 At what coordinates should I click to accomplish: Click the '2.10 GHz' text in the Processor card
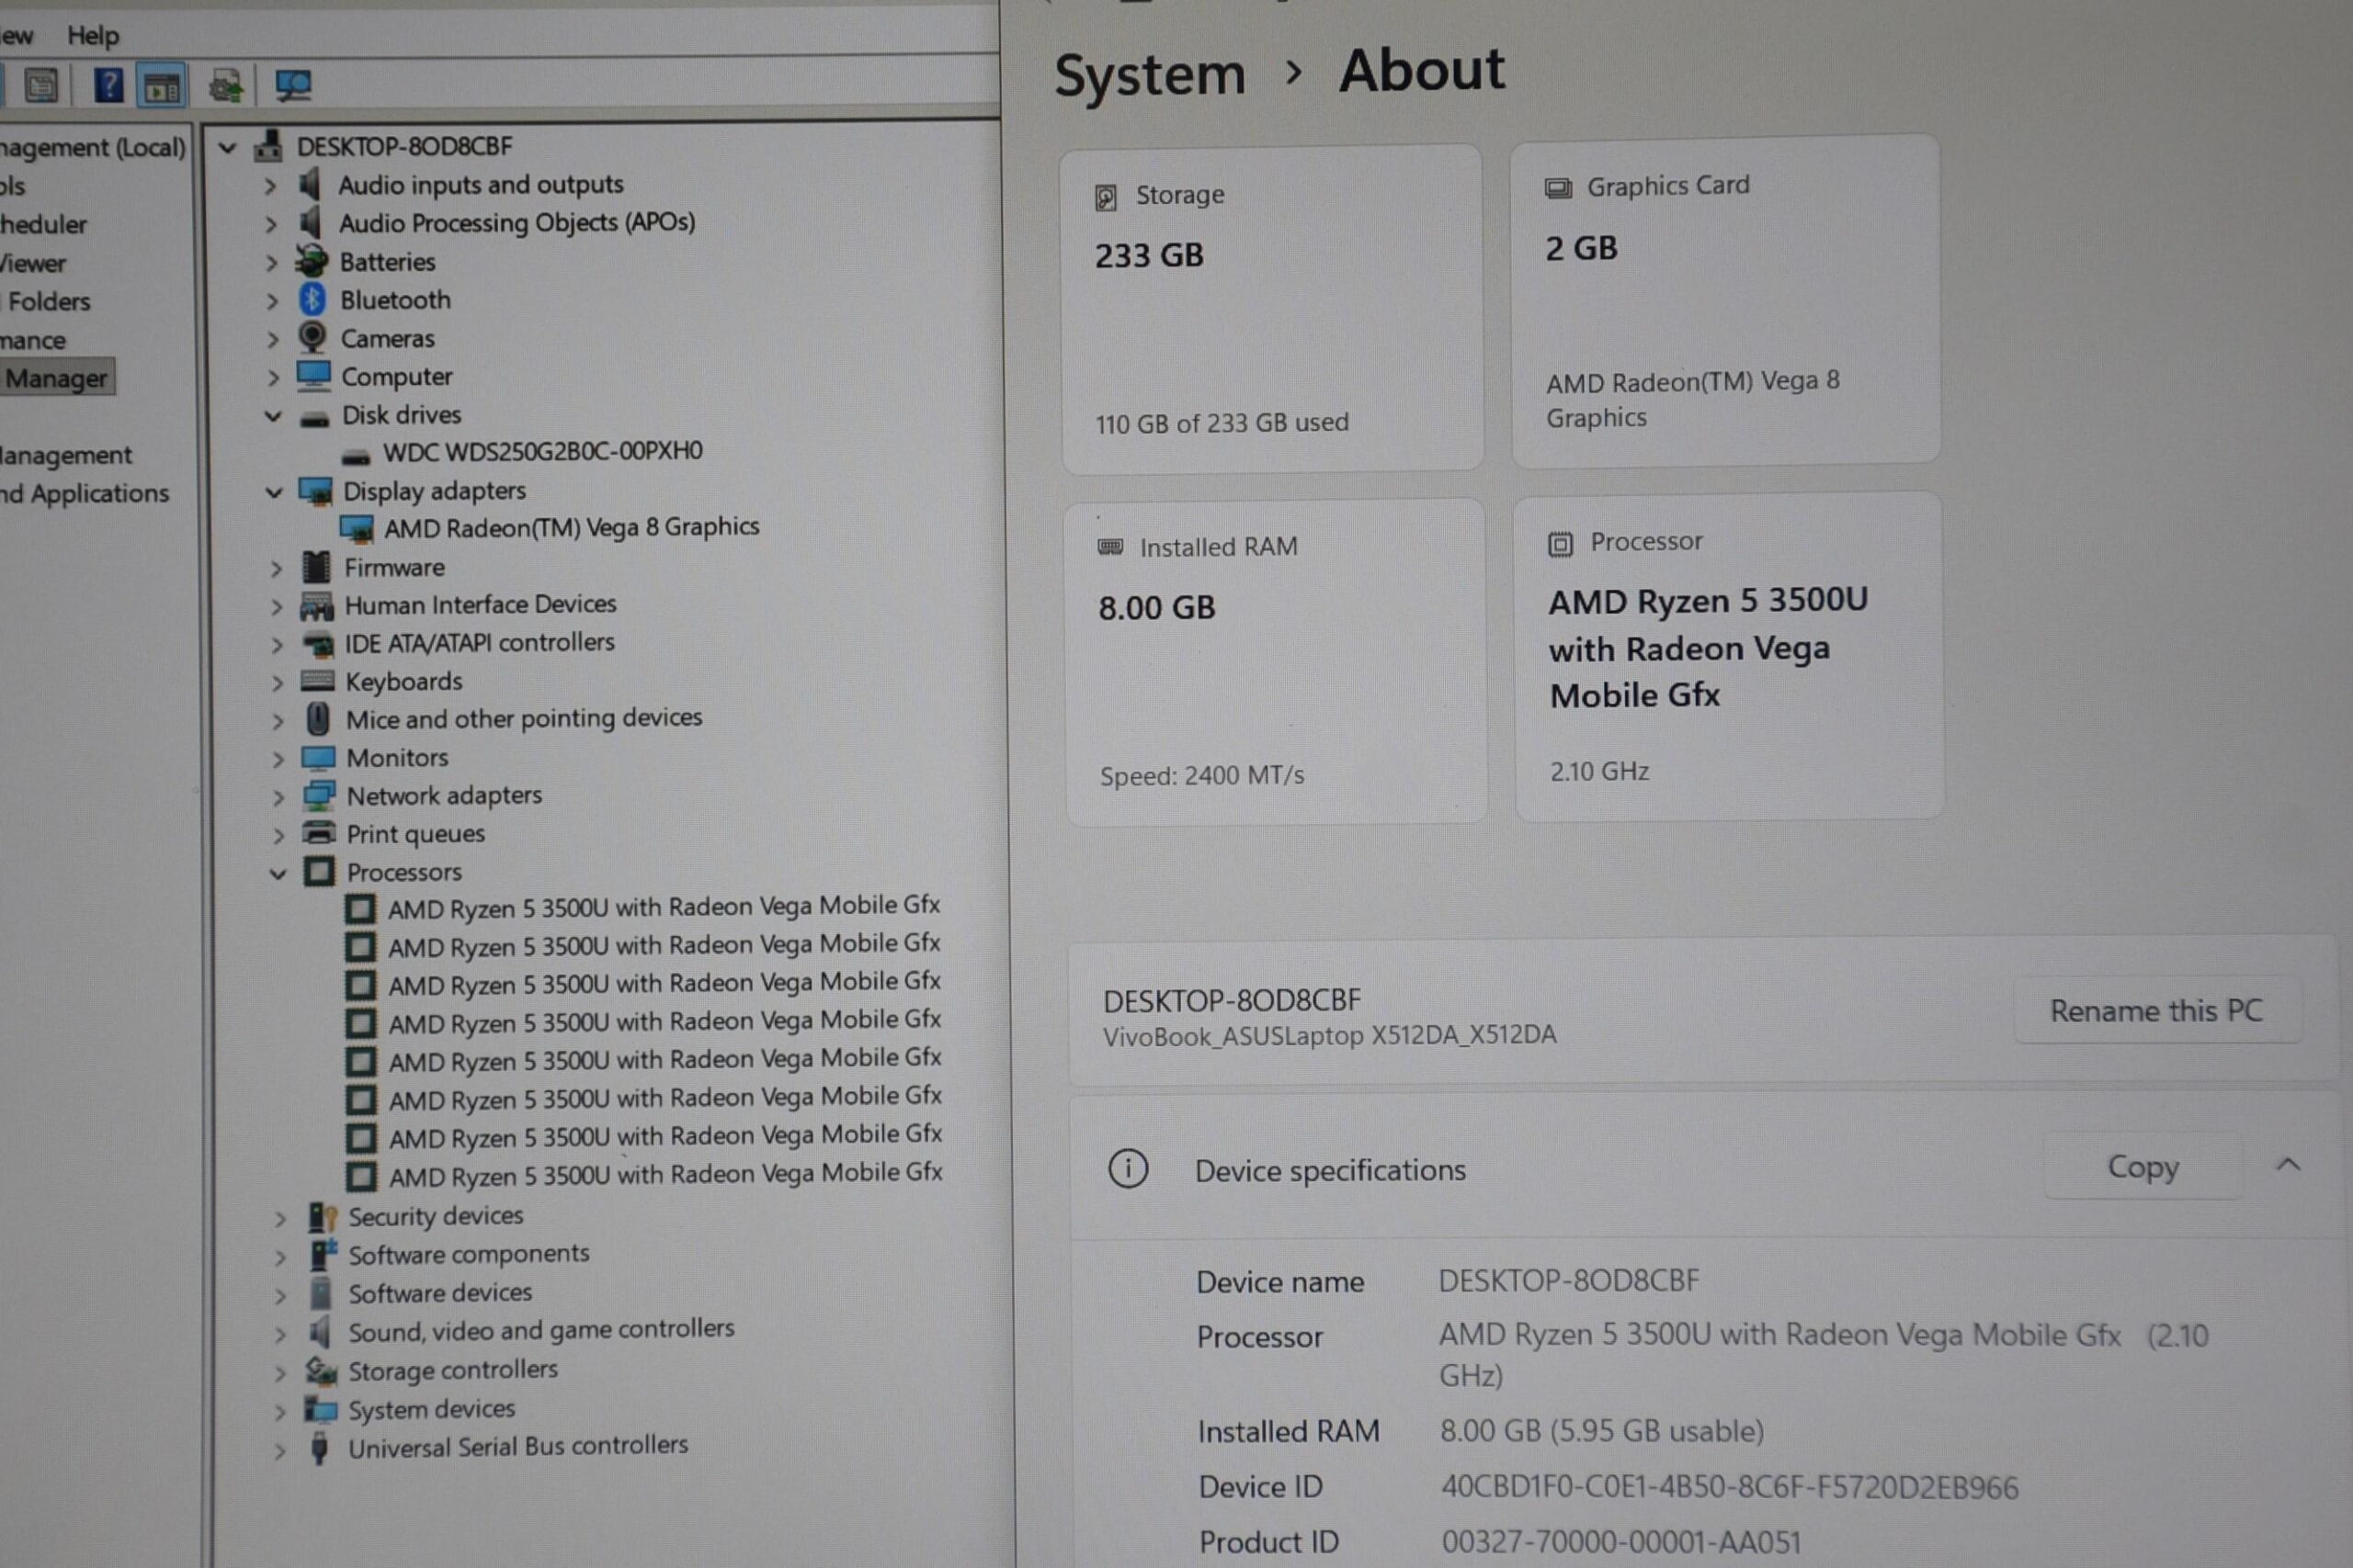click(x=1599, y=772)
